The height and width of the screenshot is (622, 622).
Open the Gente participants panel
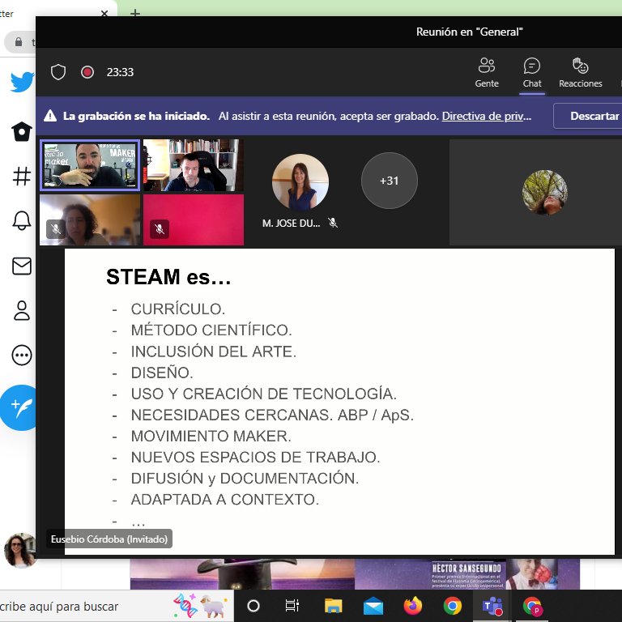pos(486,73)
